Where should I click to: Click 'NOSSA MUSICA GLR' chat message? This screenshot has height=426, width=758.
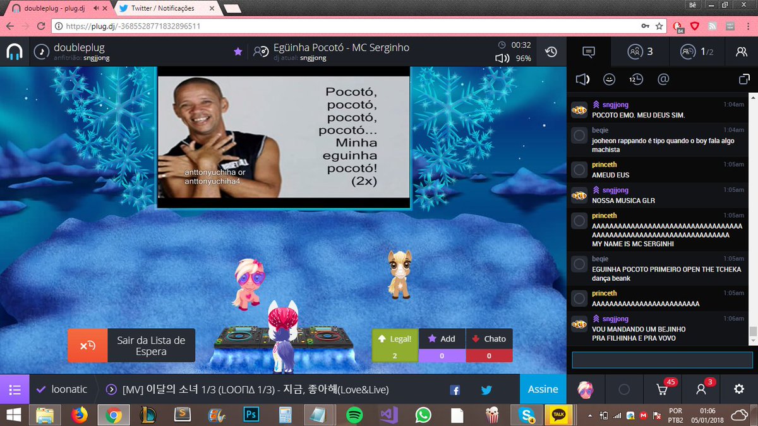pos(623,200)
